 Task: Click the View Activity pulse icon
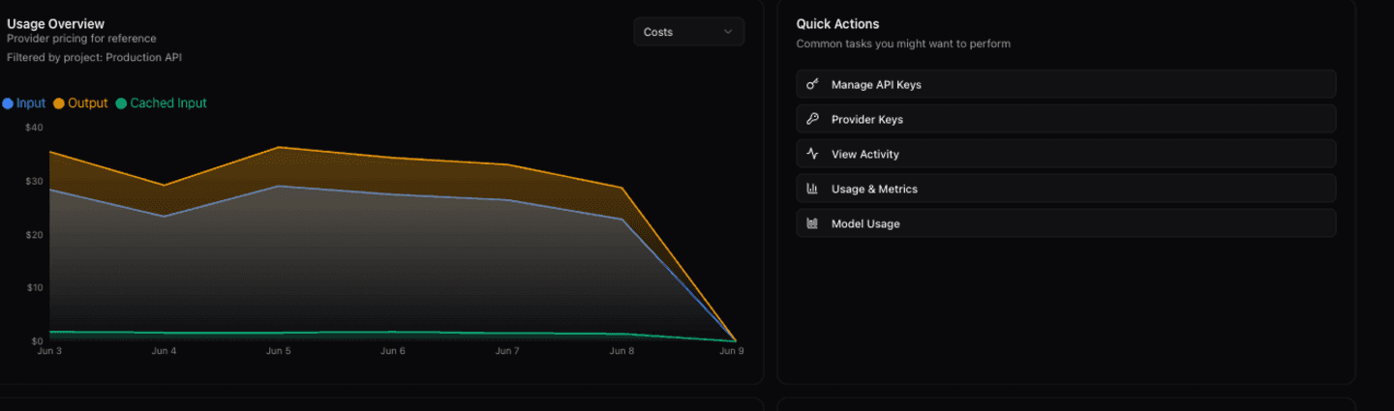(812, 154)
